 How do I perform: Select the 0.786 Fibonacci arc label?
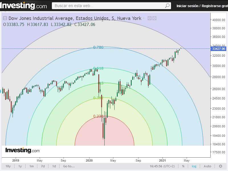coord(98,47)
